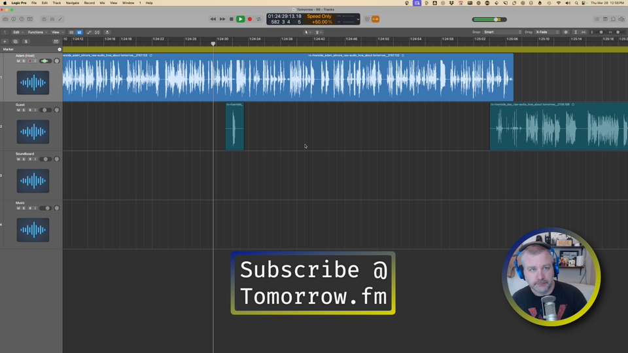The height and width of the screenshot is (353, 628).
Task: Open the Editors with the pencil icon
Action: coord(60,19)
